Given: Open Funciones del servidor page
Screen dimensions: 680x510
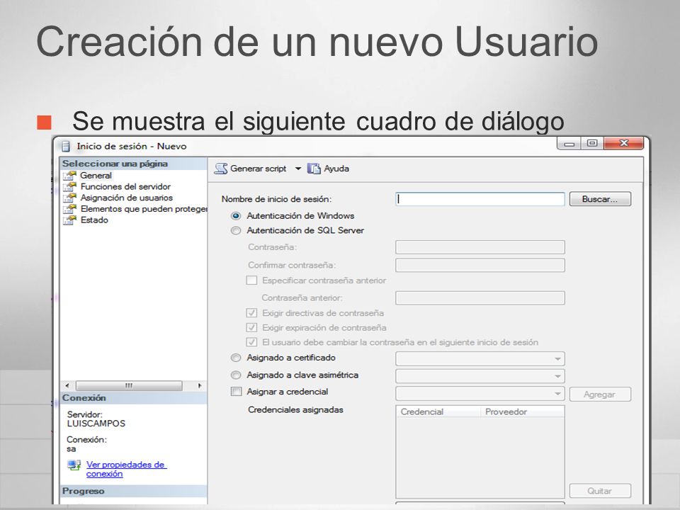Looking at the screenshot, I should tap(125, 187).
